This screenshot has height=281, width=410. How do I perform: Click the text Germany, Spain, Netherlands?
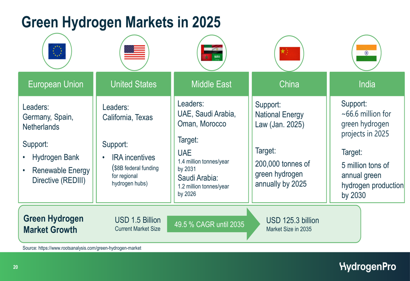click(x=48, y=122)
